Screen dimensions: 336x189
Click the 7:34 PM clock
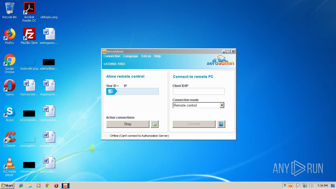(x=322, y=186)
